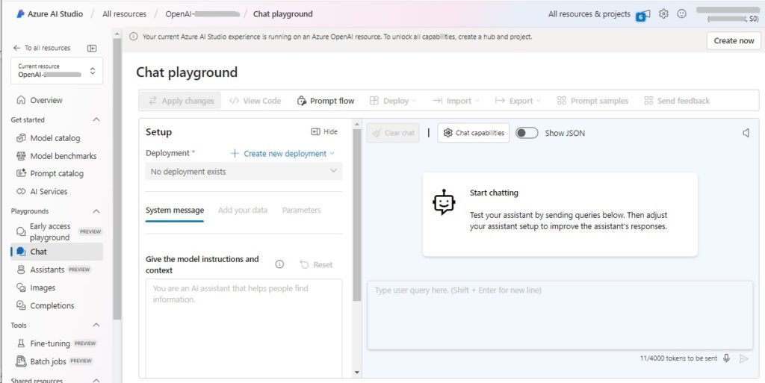Viewport: 765px width, 383px height.
Task: Click the Azure AI Studio logo
Action: [20, 14]
